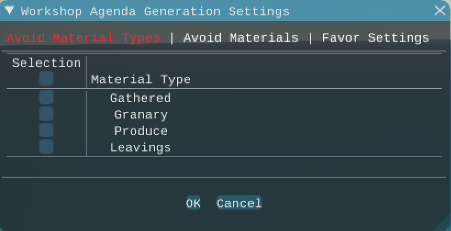This screenshot has height=231, width=451.
Task: Click the Workshop Agenda Generation Settings title bar
Action: click(x=220, y=10)
